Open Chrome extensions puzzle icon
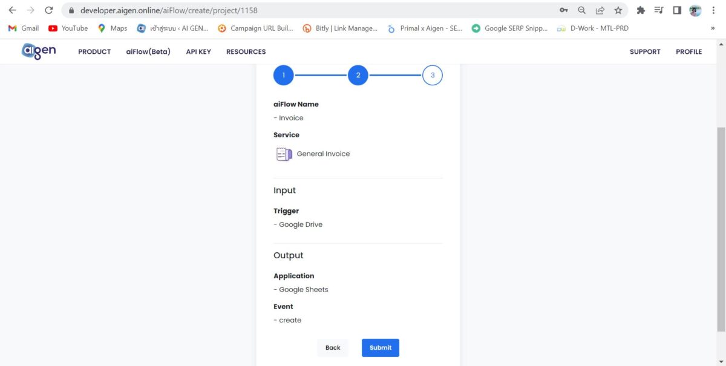Screen dimensions: 726x366 (640, 10)
